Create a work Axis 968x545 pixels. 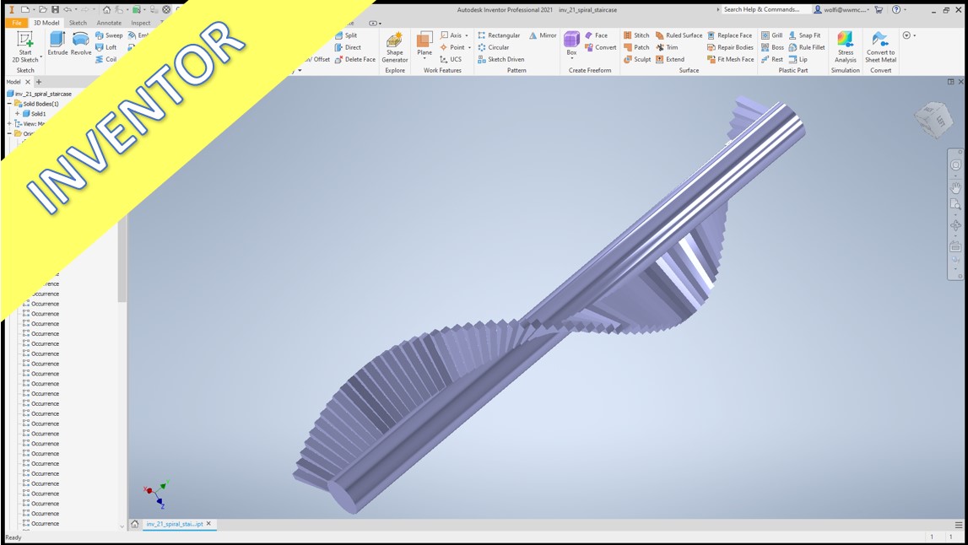(451, 35)
